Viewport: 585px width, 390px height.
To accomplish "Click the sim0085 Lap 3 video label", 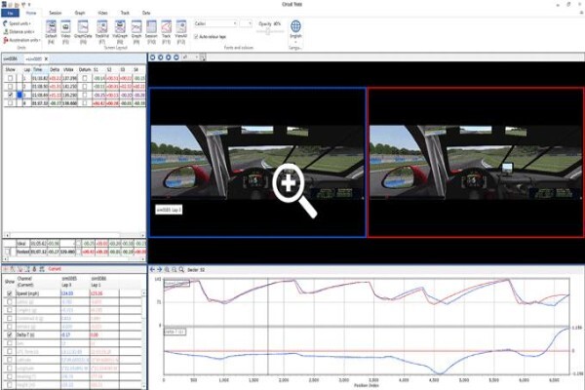I will point(169,210).
